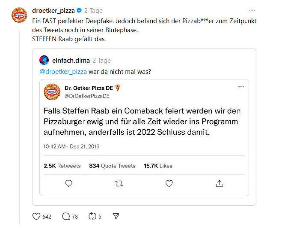Open the three-dot menu inside embedded tweet

coord(241,87)
